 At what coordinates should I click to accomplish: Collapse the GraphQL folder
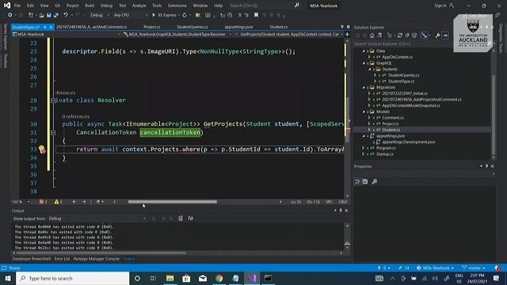point(364,63)
